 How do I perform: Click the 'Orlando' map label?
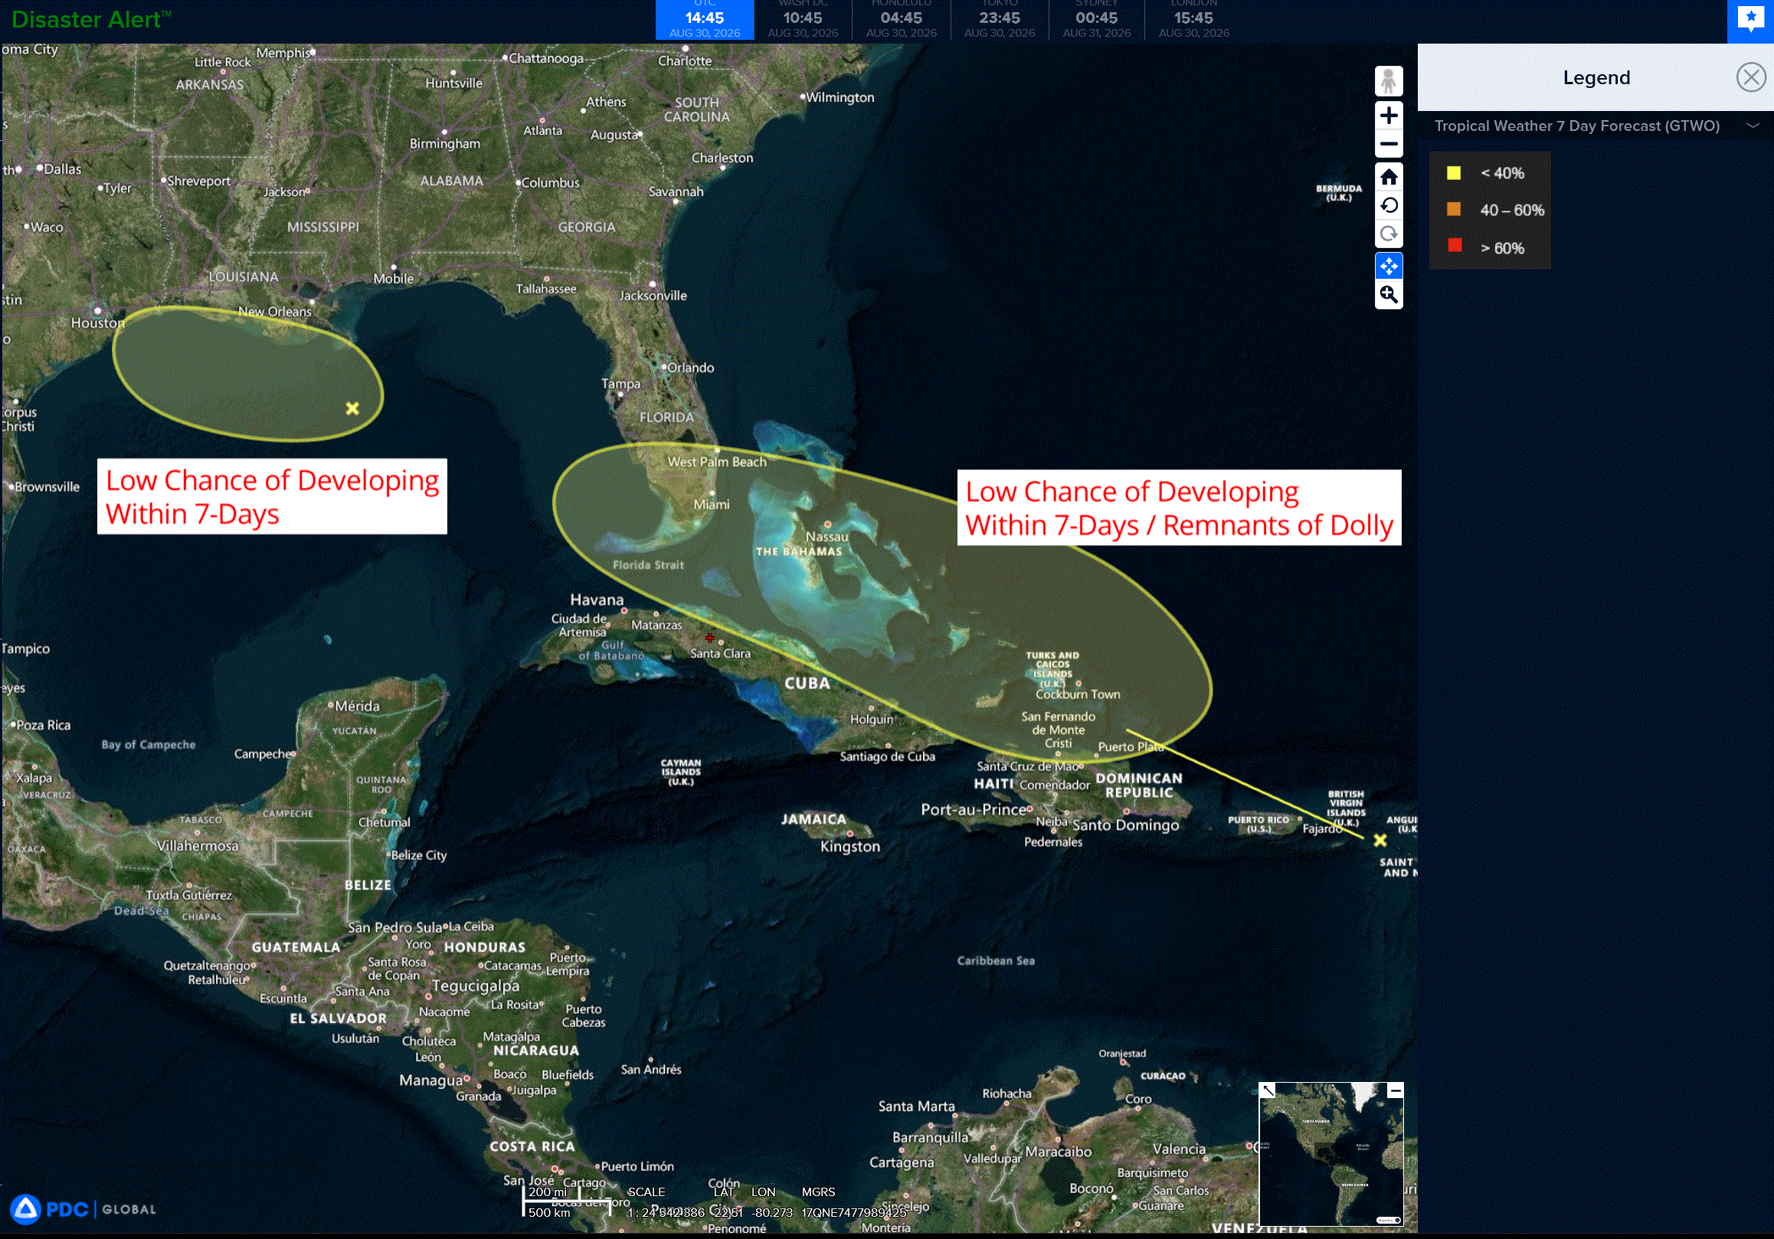tap(691, 368)
